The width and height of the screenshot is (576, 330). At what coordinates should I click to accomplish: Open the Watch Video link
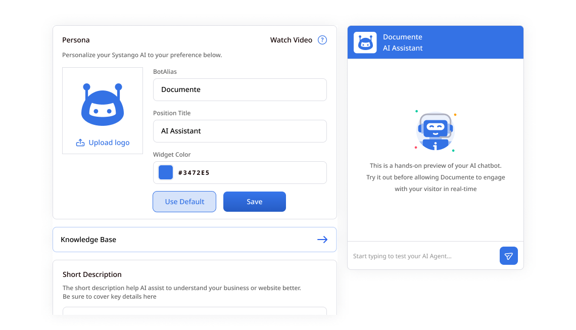click(291, 39)
